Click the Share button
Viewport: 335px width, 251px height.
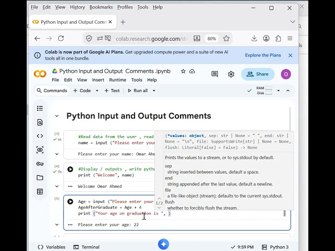258,74
